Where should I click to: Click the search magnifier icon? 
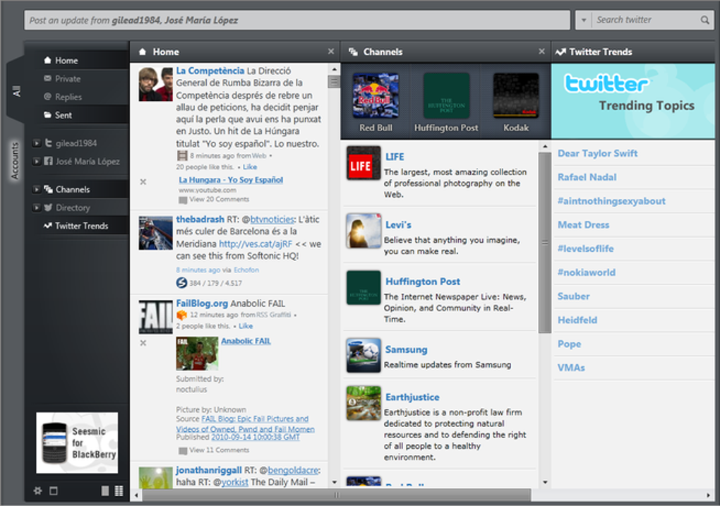pyautogui.click(x=704, y=20)
